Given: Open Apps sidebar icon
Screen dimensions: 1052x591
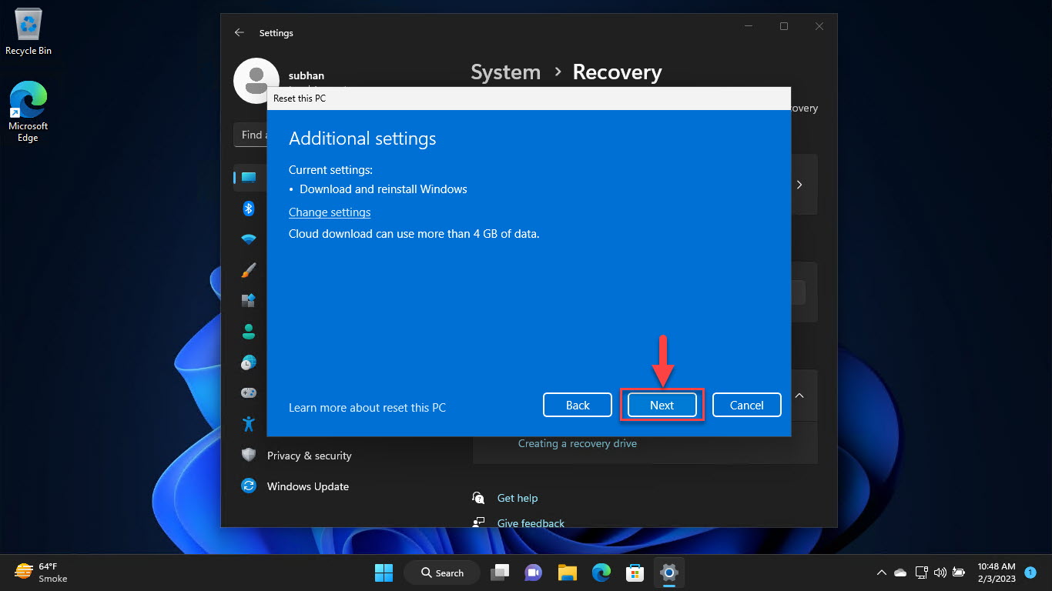Looking at the screenshot, I should coord(249,301).
